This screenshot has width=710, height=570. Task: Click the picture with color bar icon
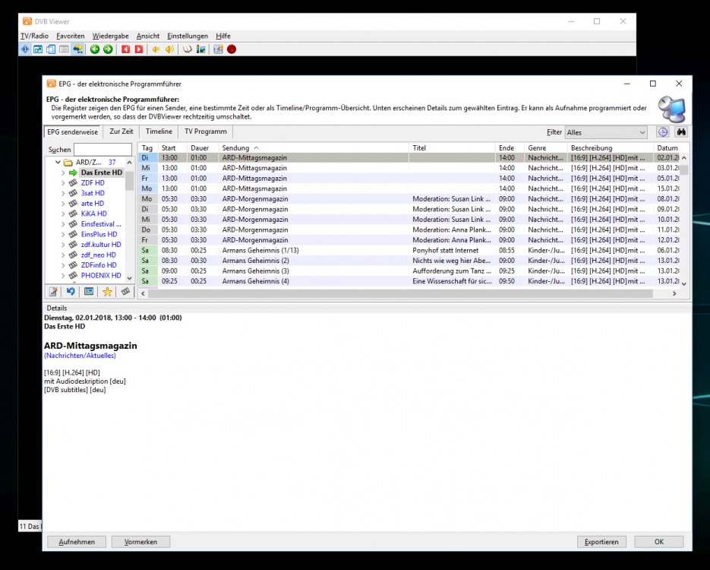pyautogui.click(x=200, y=49)
